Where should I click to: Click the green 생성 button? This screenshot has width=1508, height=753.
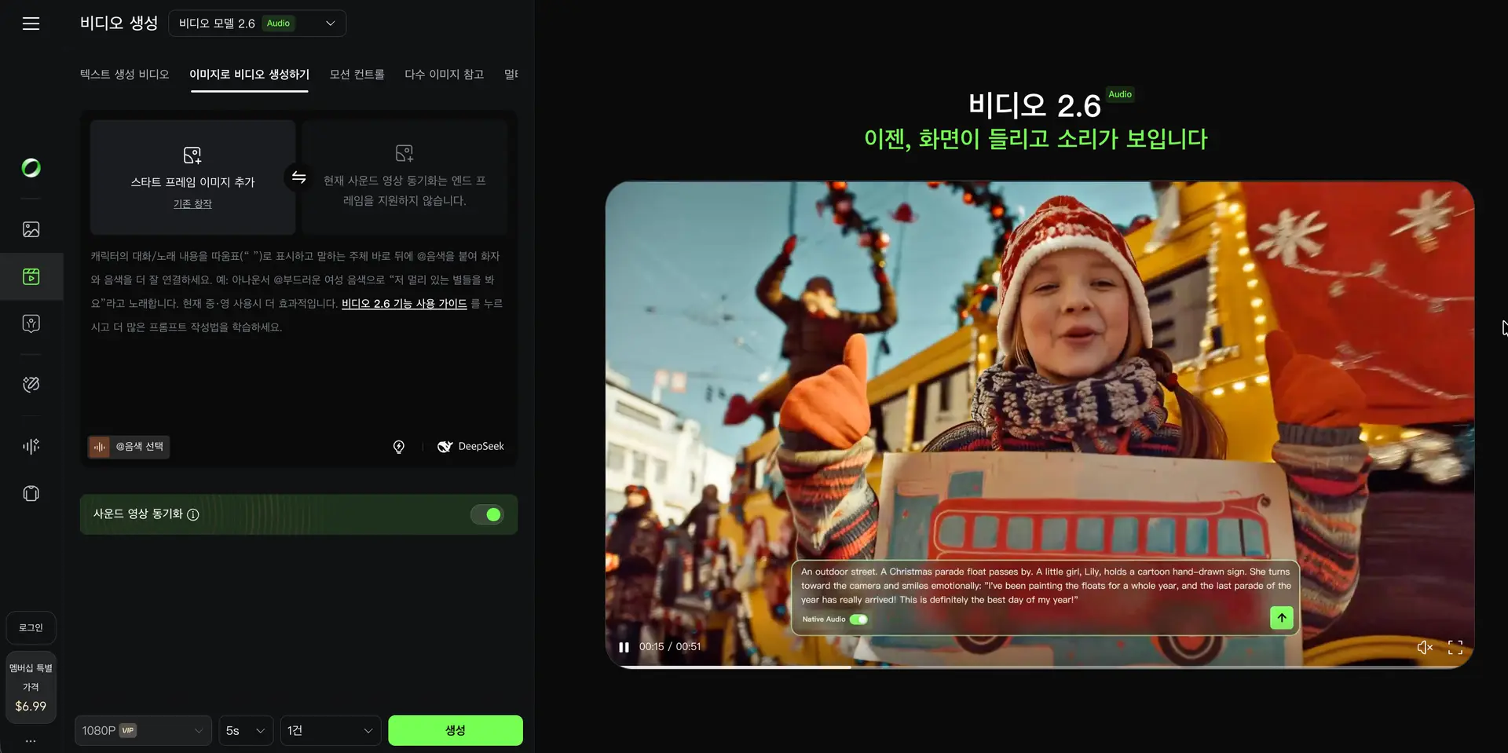pos(455,729)
